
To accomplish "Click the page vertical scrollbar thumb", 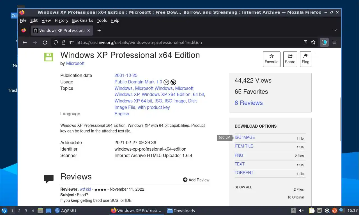I will click(340, 119).
